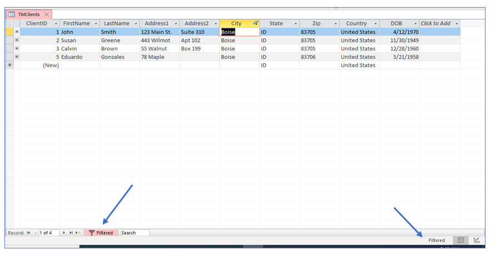Open the ClientID column dropdown

click(x=56, y=24)
